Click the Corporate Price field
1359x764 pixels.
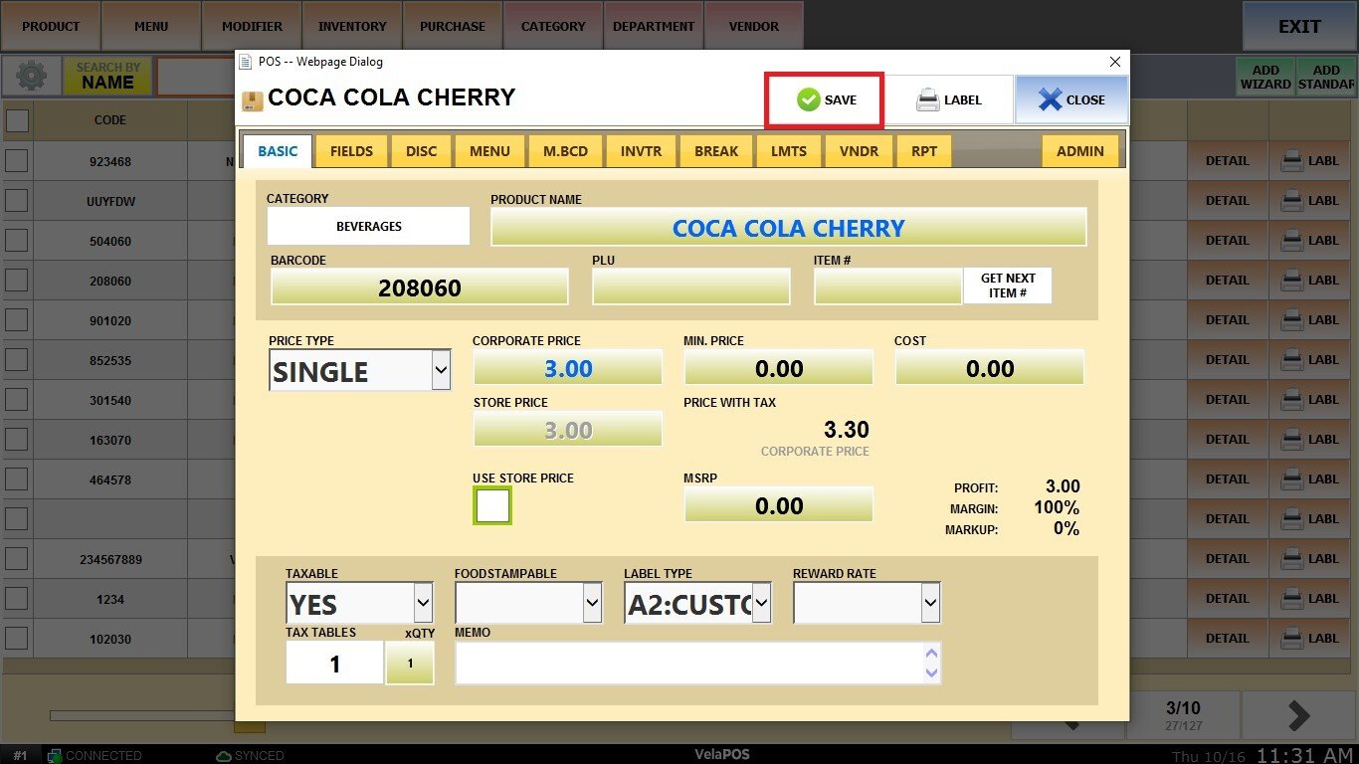(x=567, y=368)
